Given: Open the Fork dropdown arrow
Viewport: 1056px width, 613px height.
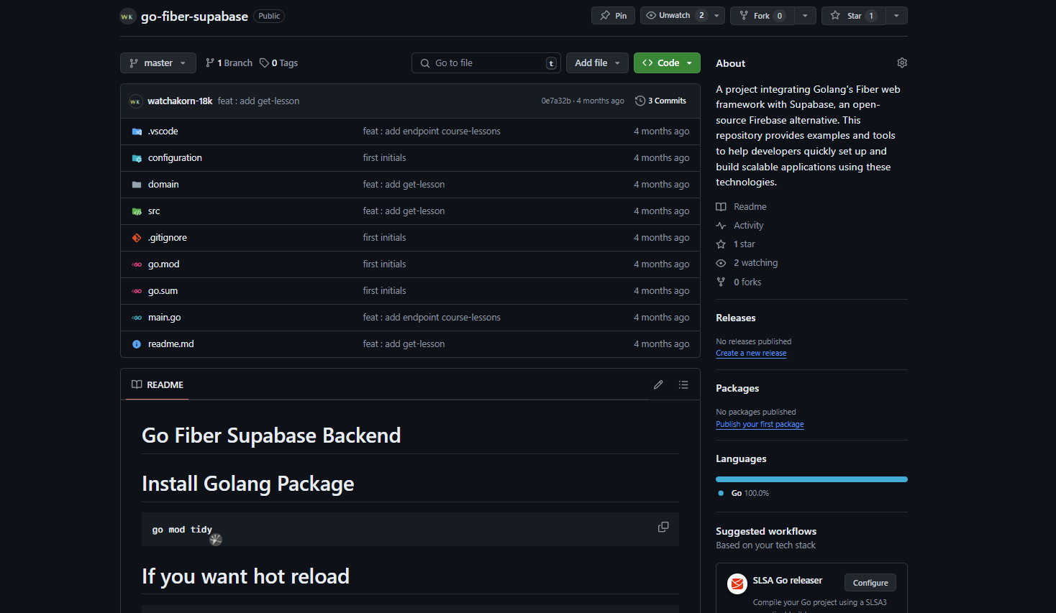Looking at the screenshot, I should pos(805,16).
